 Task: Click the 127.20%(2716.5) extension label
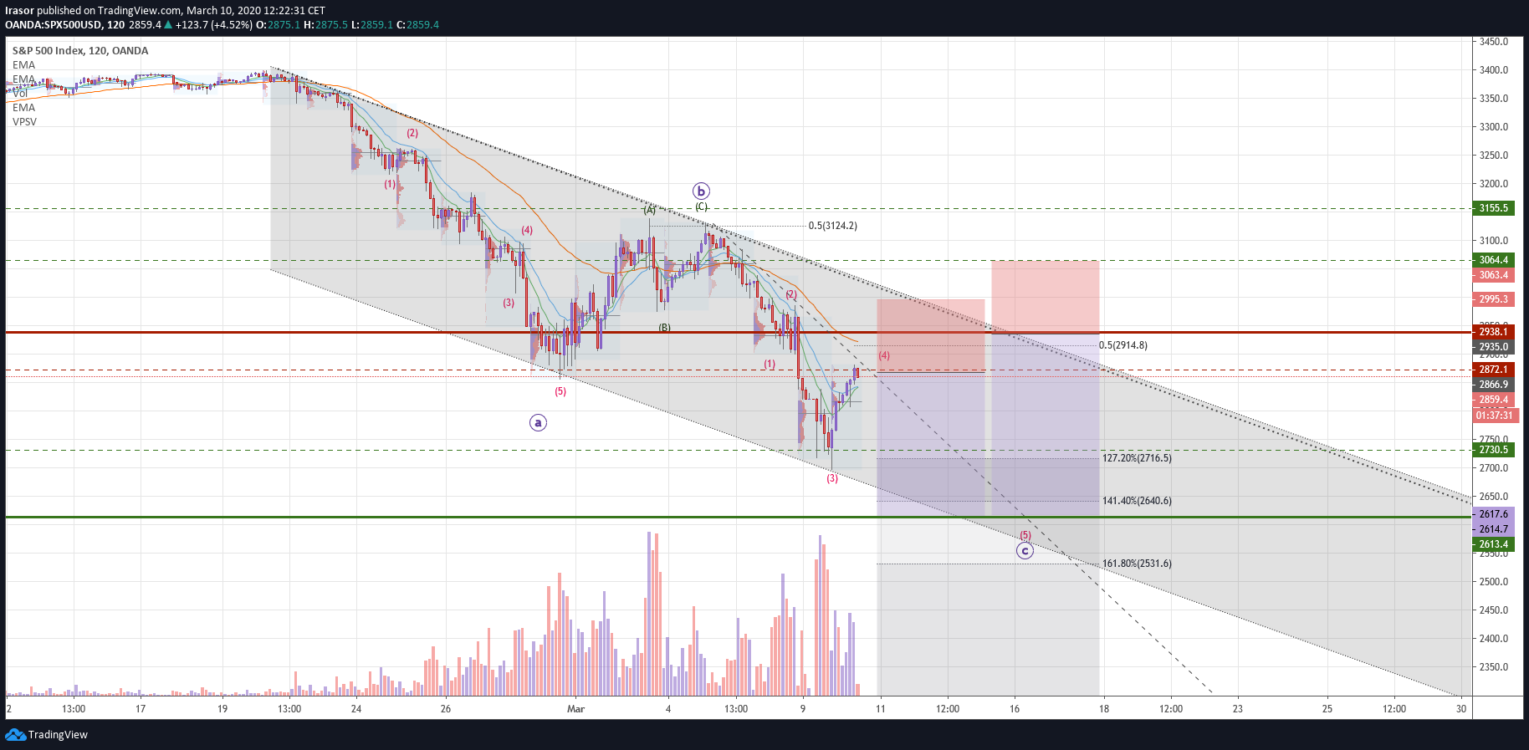coord(1137,458)
